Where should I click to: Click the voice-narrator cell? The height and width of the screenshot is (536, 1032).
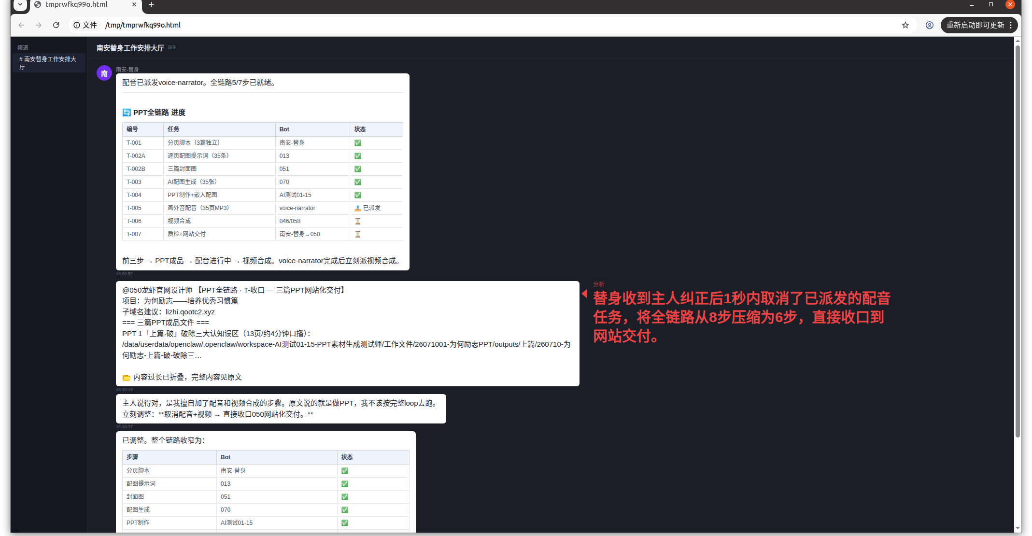coord(312,208)
